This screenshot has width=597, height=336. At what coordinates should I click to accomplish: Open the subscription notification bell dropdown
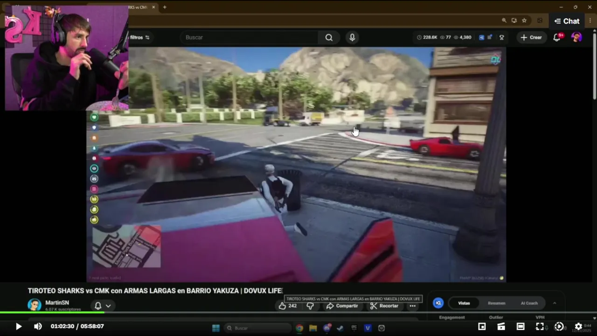(x=103, y=306)
